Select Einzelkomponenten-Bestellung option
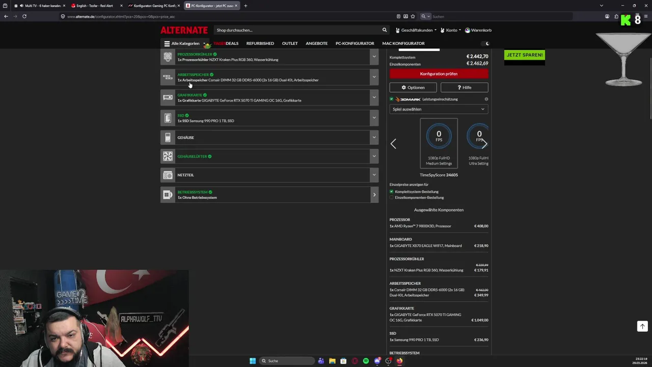652x367 pixels. [x=392, y=197]
